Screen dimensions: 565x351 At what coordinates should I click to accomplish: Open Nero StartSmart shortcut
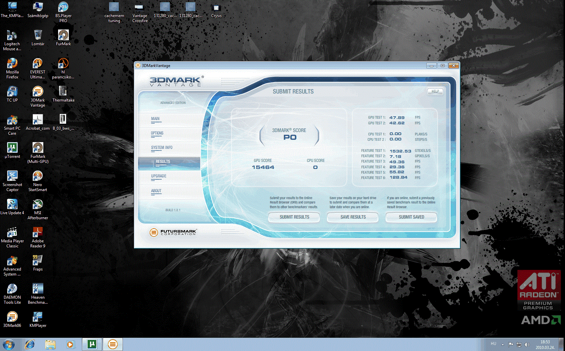click(38, 181)
